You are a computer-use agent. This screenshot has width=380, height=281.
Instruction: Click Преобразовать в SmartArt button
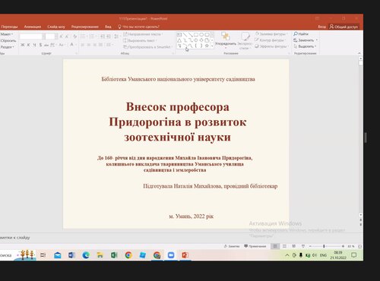pos(147,47)
